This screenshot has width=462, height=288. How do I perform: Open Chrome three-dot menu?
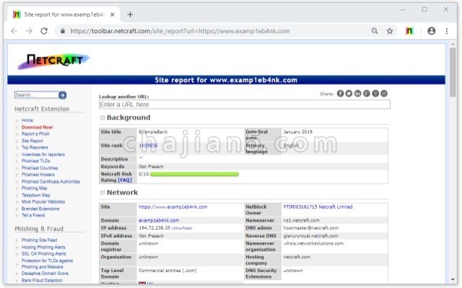(447, 31)
